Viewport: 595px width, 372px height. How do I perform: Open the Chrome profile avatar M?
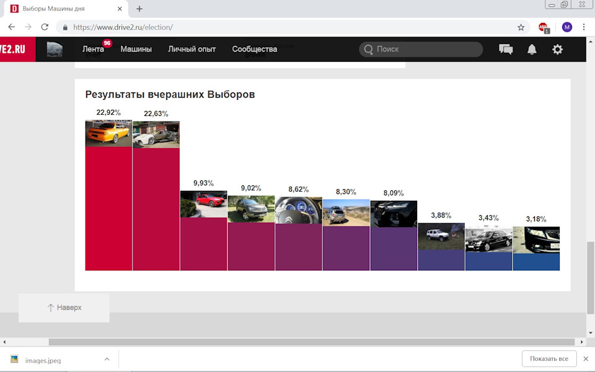(567, 27)
